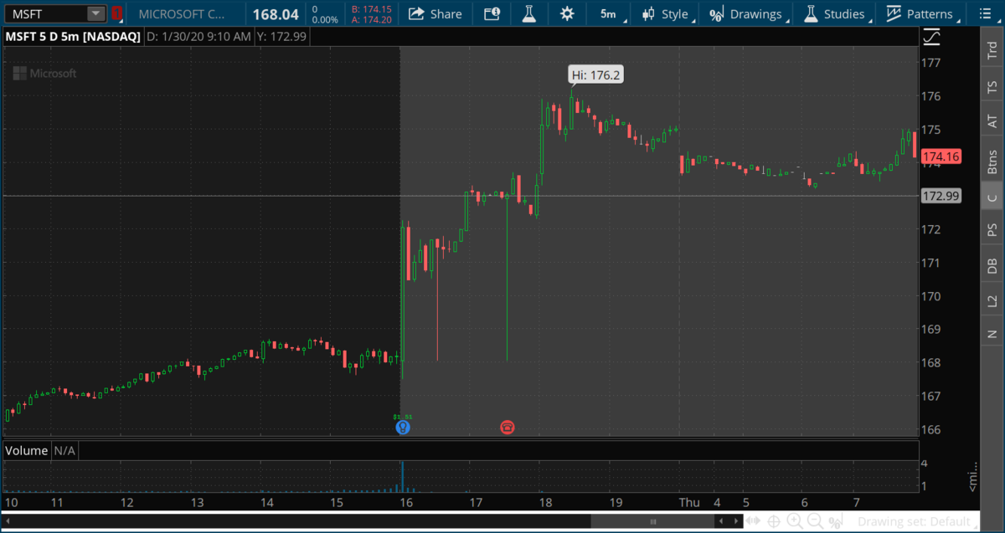Open the 5m time frame selector
Screen dimensions: 1005x533
pos(608,14)
